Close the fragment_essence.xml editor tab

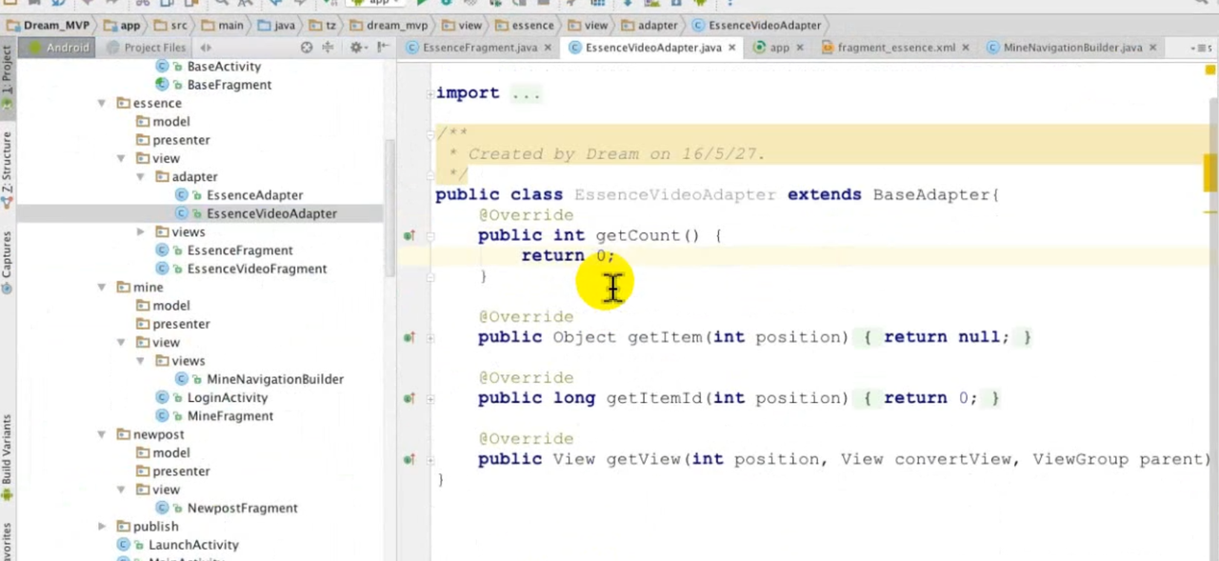tap(966, 48)
